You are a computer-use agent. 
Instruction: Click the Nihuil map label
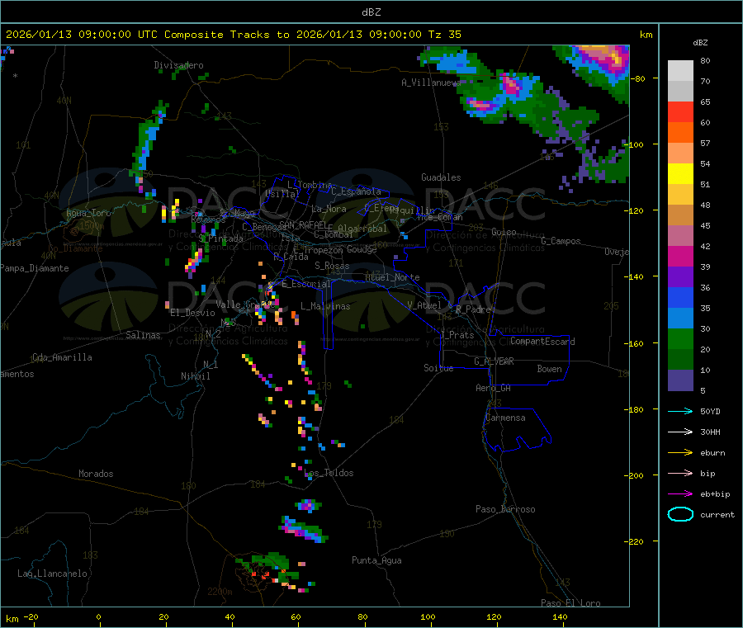(x=195, y=376)
